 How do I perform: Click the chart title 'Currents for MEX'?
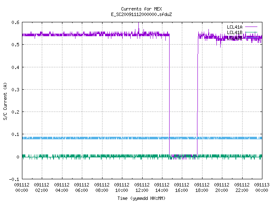point(141,9)
